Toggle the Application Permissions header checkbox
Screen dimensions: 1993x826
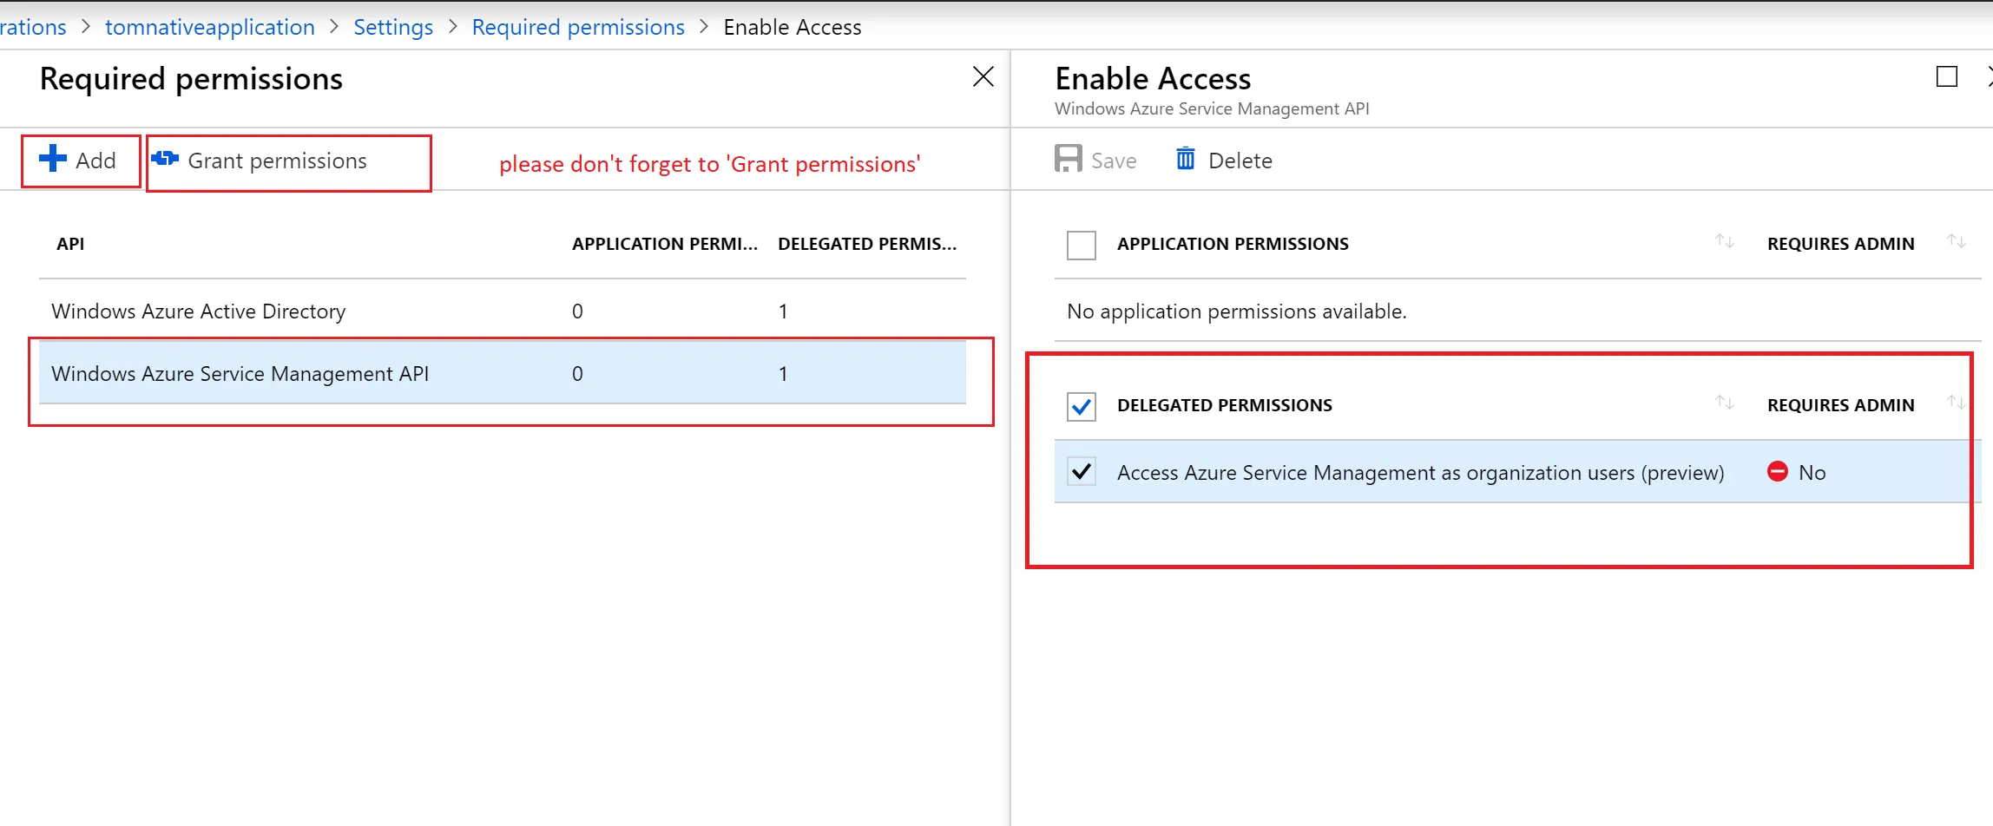(x=1082, y=245)
